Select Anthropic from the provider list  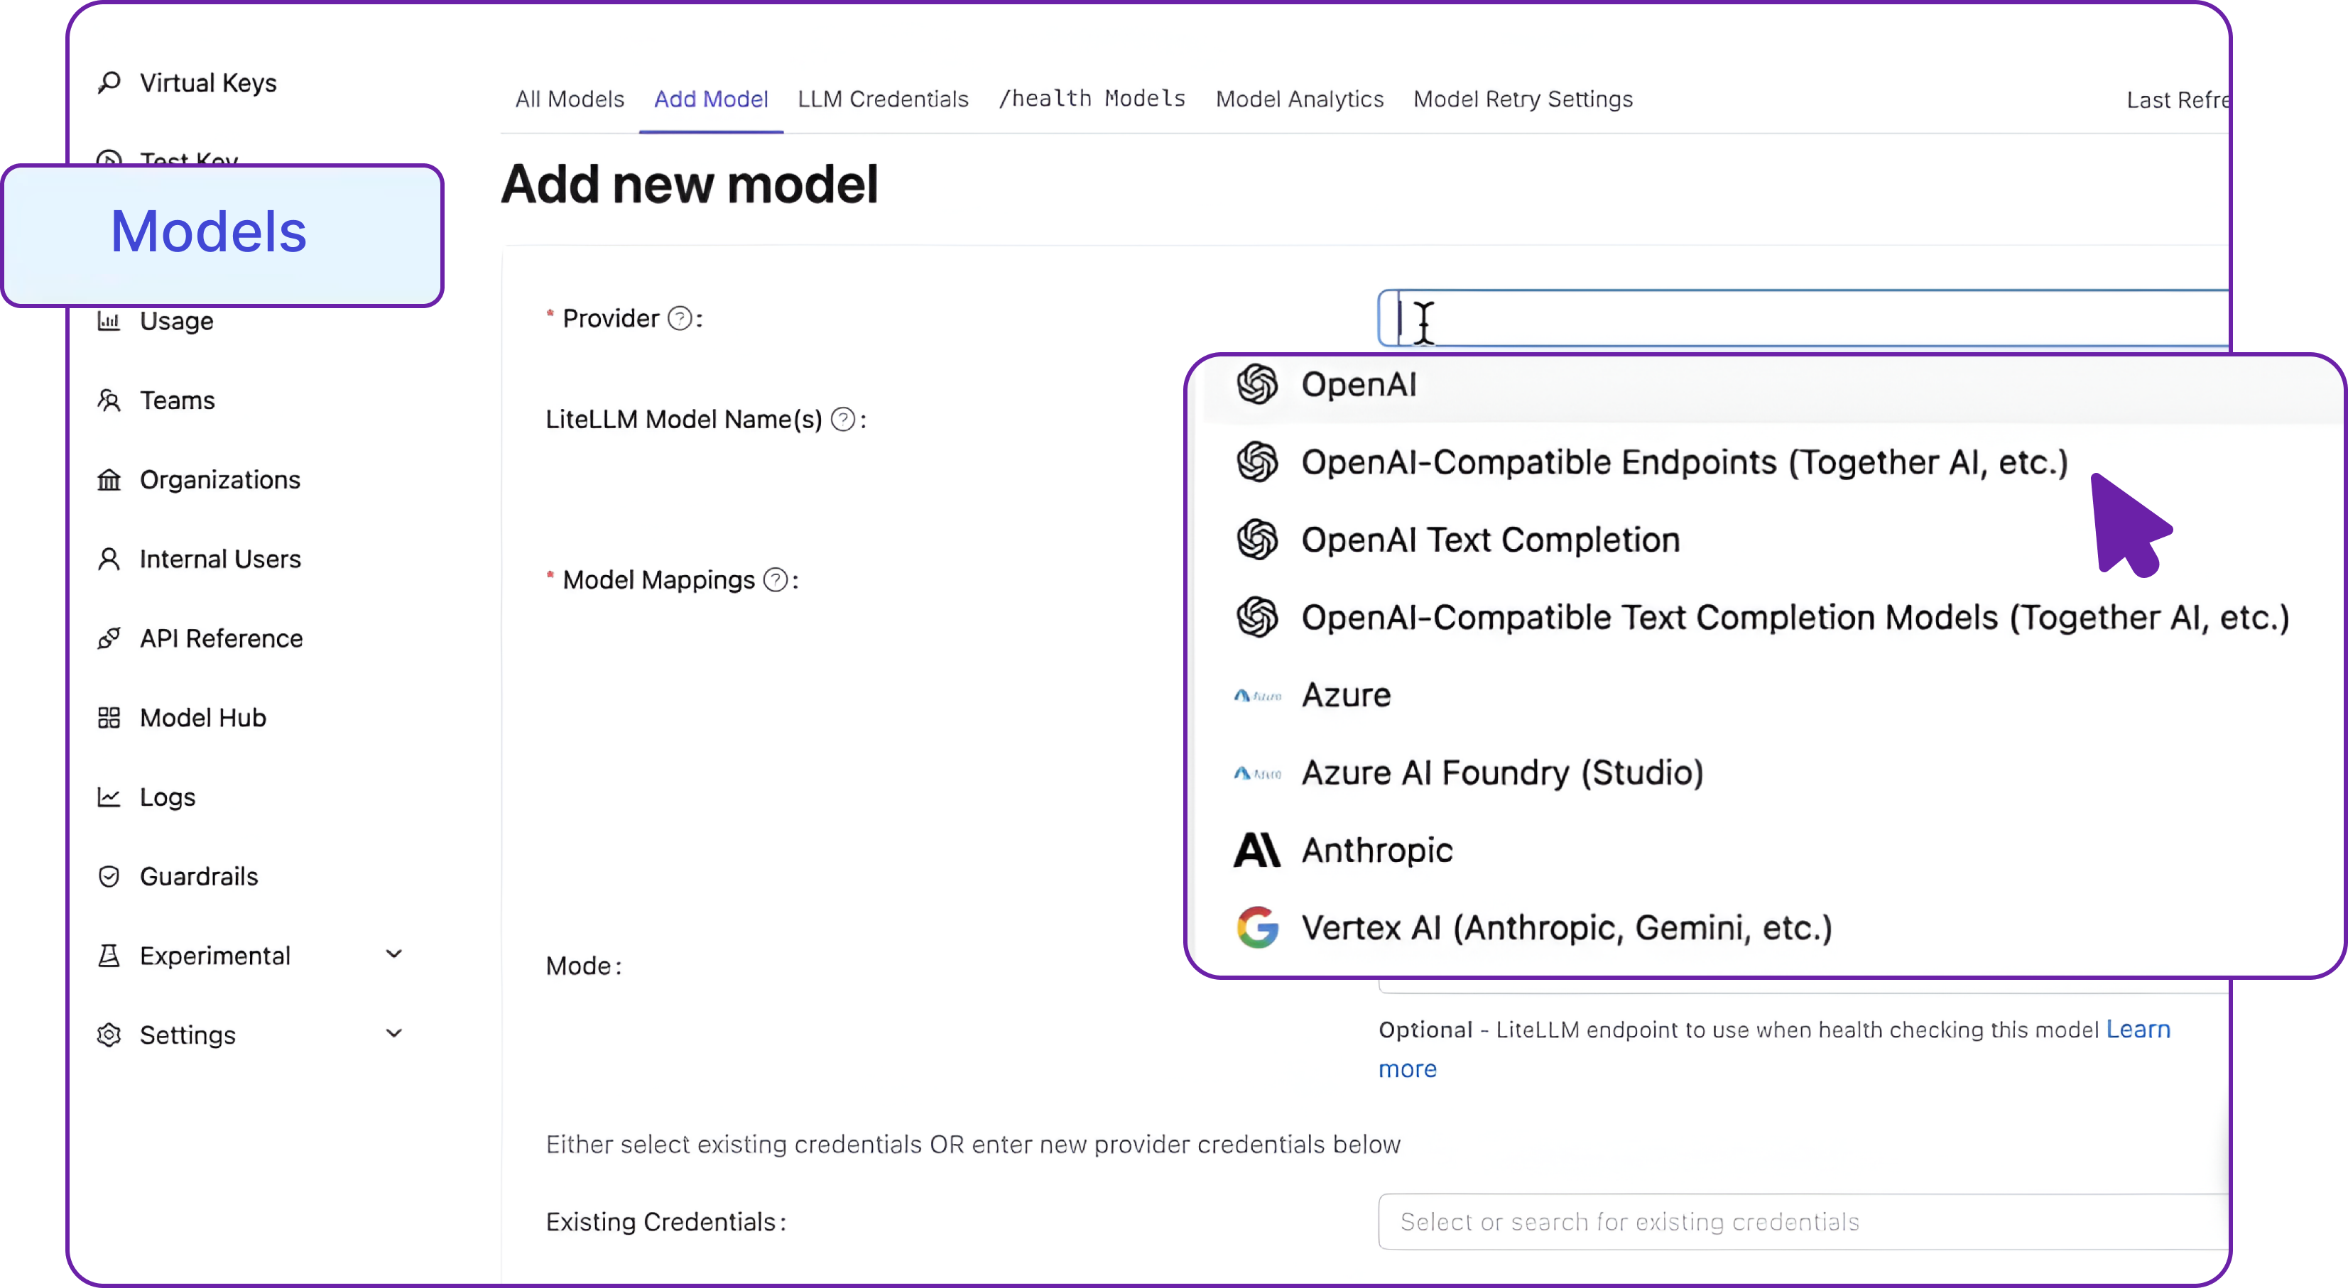coord(1376,849)
